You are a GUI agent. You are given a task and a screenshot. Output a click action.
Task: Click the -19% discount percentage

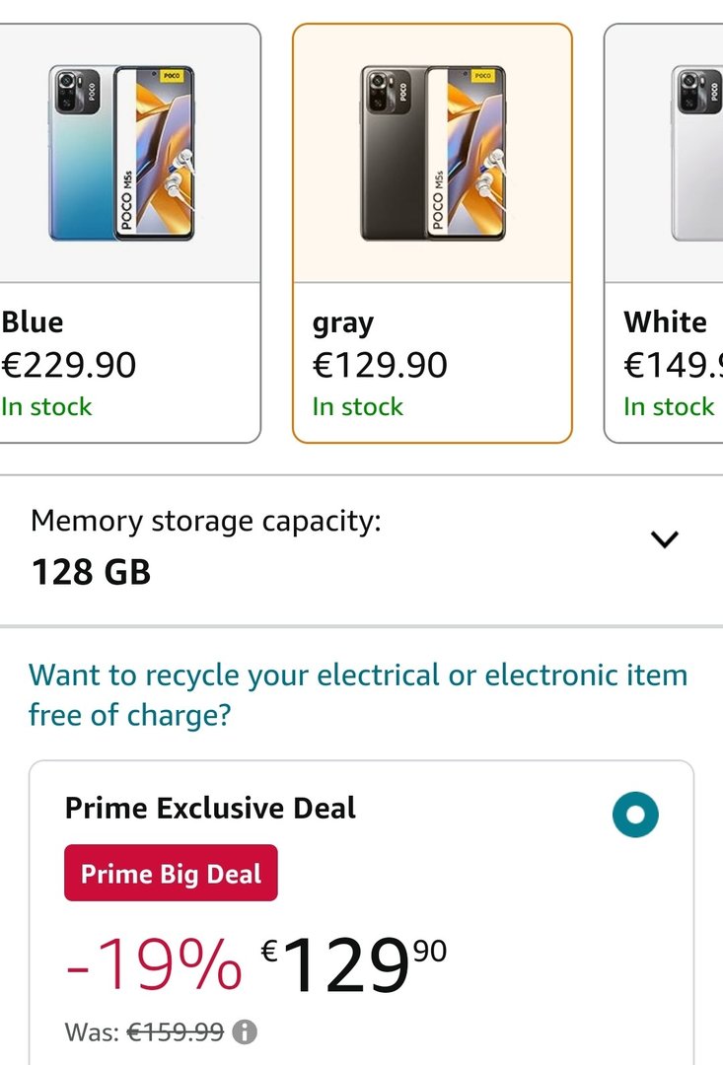(154, 963)
